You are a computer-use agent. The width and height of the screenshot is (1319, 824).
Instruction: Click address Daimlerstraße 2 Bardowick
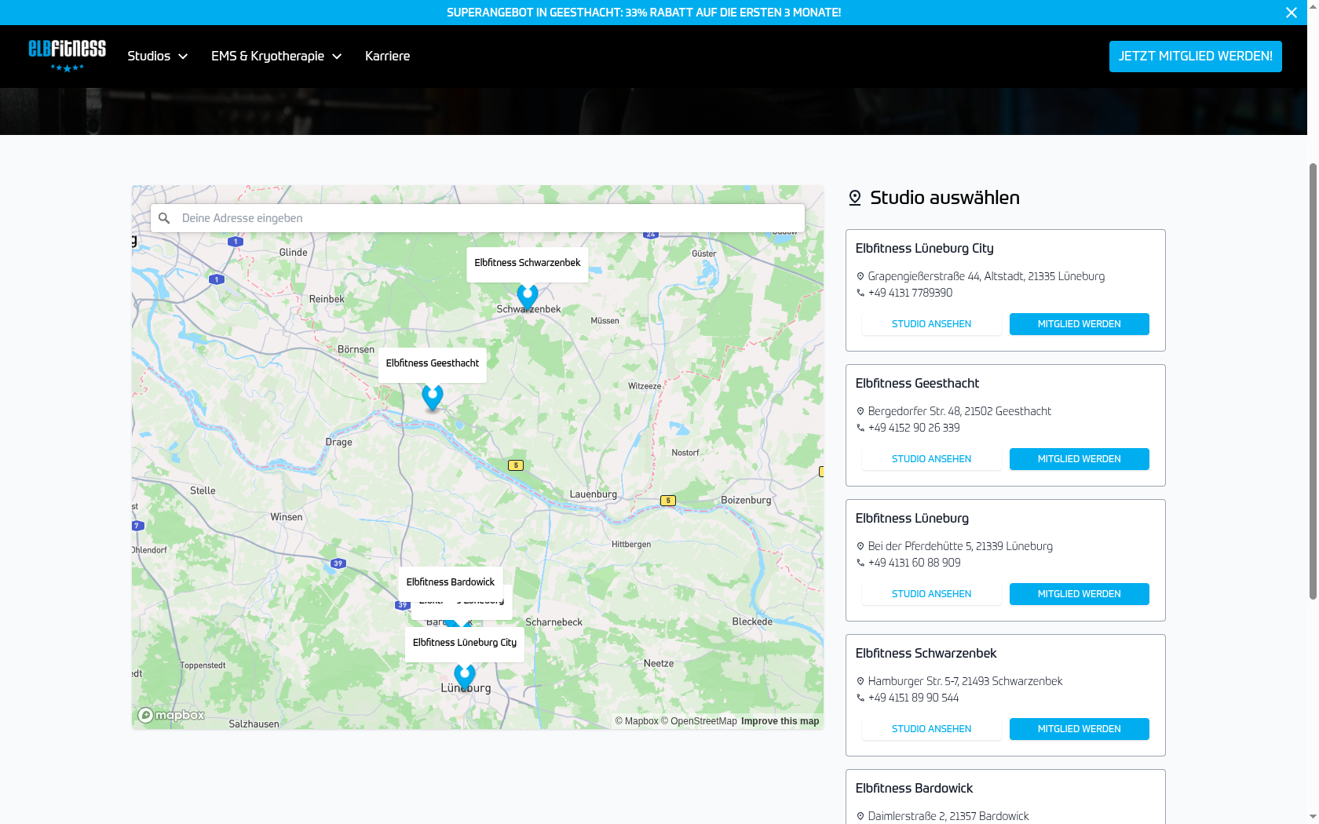pyautogui.click(x=948, y=816)
